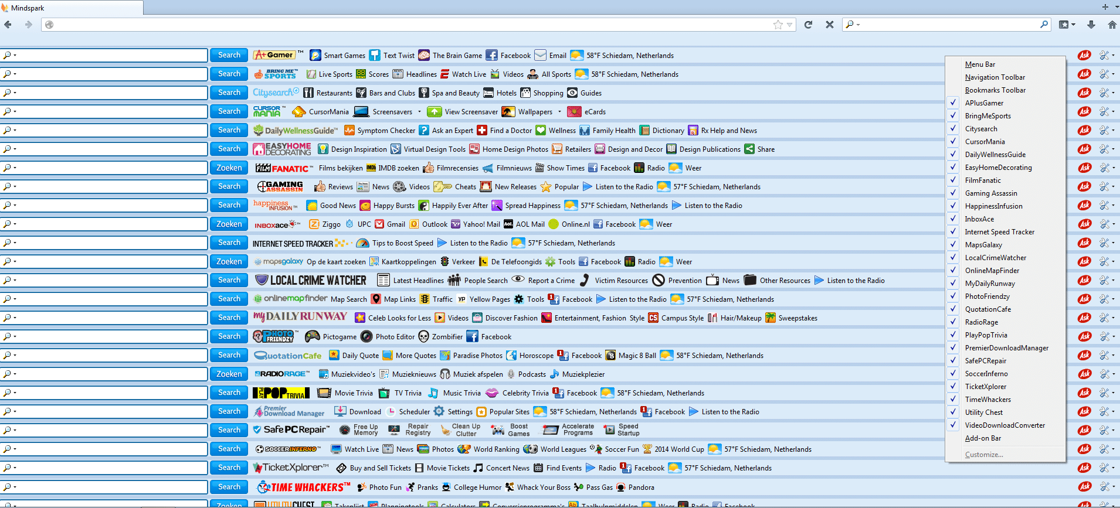Viewport: 1120px width, 508px height.
Task: Click Search button on the APlusGamer toolbar
Action: (x=229, y=55)
